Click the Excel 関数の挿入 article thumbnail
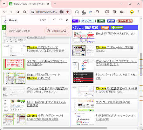The image size is (143, 130). pos(83,37)
